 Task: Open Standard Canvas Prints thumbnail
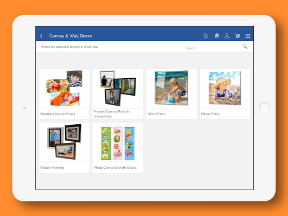64,88
